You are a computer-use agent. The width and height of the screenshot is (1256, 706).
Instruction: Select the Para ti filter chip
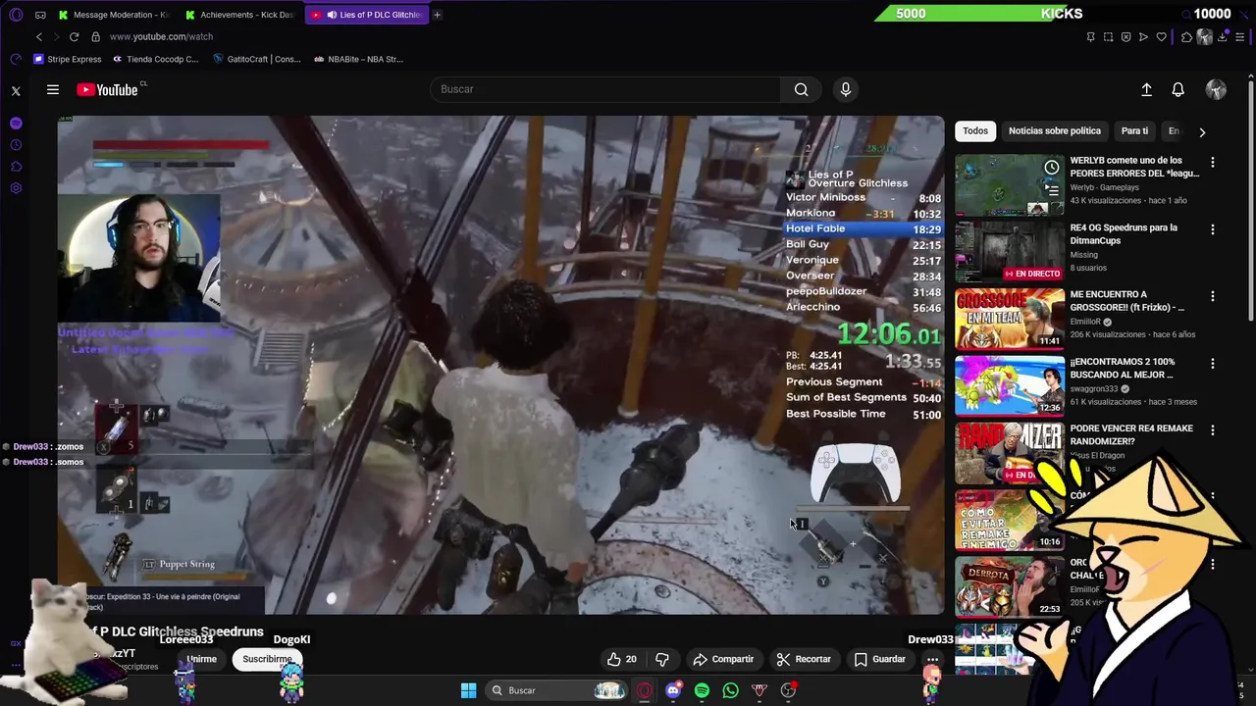point(1134,130)
